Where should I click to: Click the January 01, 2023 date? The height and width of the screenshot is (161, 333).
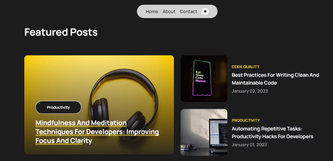[249, 145]
